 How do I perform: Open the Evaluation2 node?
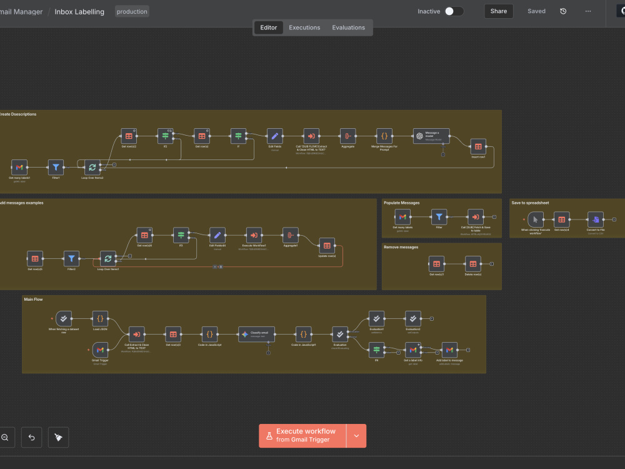click(413, 319)
